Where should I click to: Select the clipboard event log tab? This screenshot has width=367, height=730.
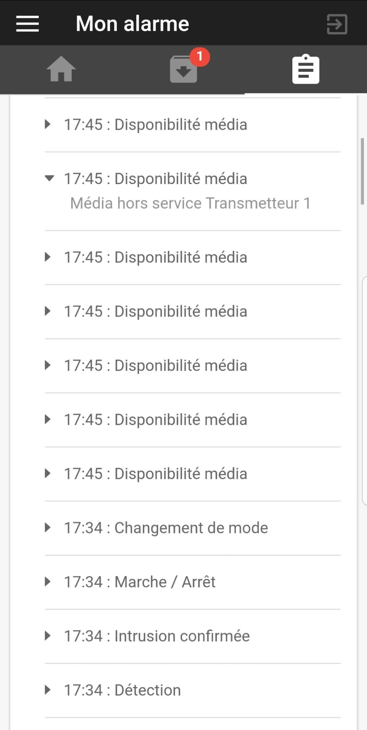pos(306,69)
